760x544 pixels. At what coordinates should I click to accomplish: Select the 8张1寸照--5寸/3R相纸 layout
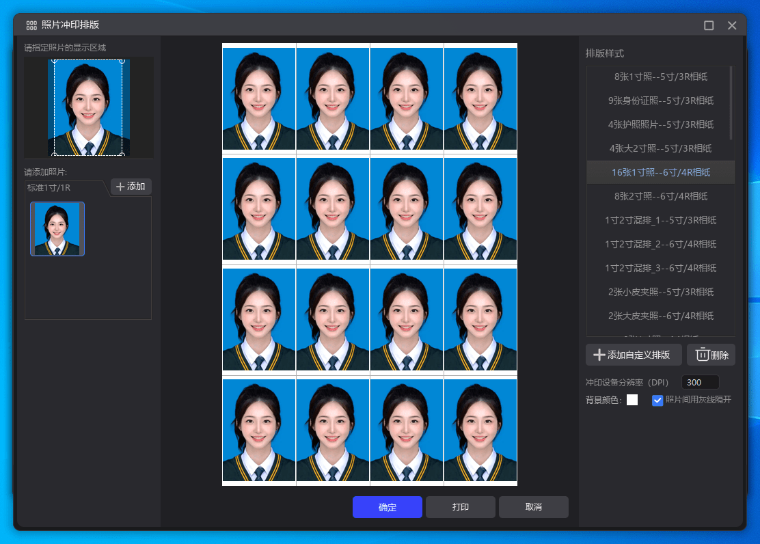pyautogui.click(x=660, y=77)
